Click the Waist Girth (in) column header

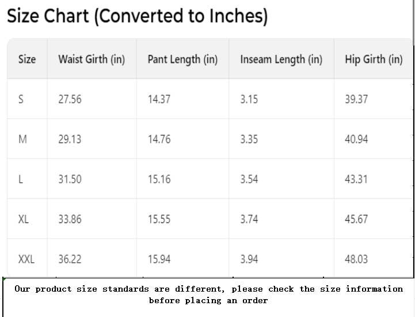click(92, 59)
